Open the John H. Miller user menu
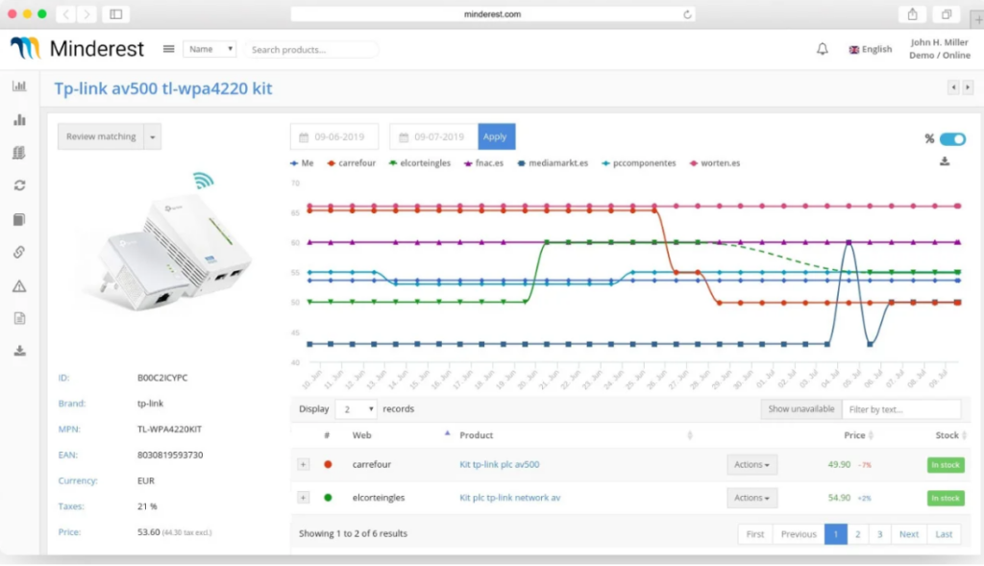984x566 pixels. (940, 48)
